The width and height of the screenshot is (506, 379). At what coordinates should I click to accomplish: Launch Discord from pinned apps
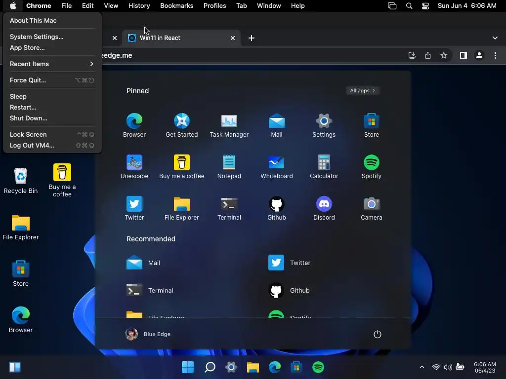pos(324,208)
